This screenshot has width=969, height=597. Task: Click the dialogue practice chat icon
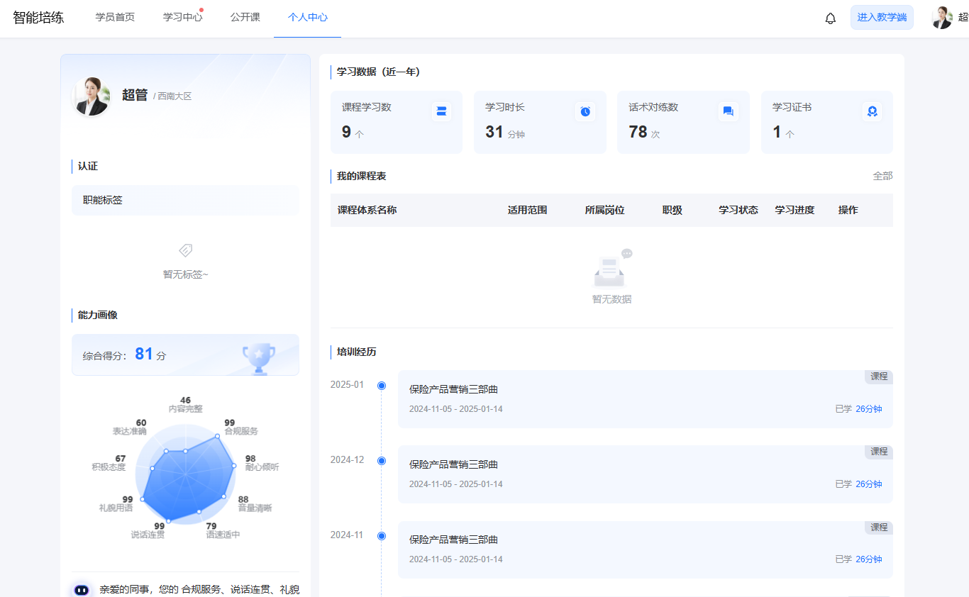(x=728, y=111)
